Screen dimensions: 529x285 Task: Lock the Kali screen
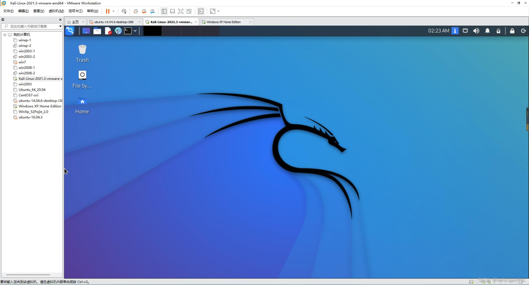click(512, 31)
